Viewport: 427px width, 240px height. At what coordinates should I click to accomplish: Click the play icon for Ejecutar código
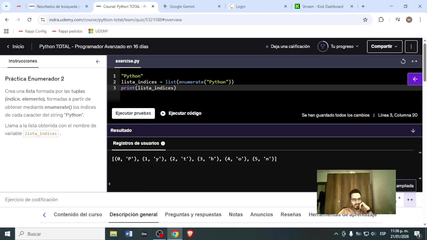(163, 113)
